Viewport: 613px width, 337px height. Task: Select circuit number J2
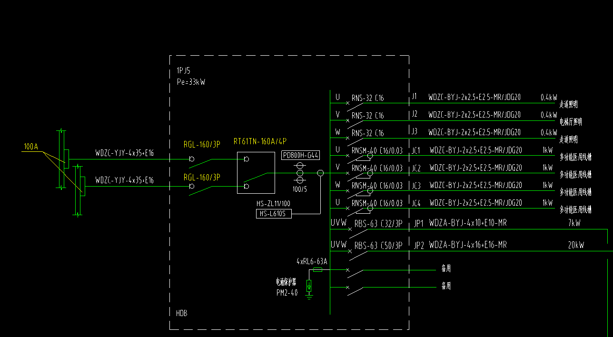415,114
